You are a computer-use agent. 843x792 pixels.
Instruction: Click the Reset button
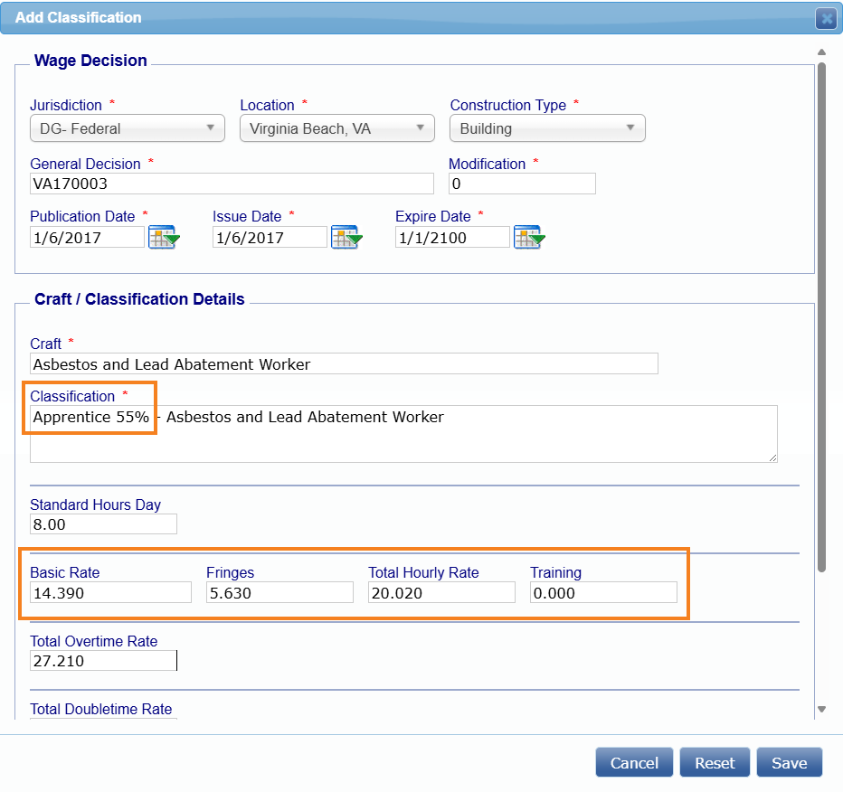pyautogui.click(x=715, y=762)
